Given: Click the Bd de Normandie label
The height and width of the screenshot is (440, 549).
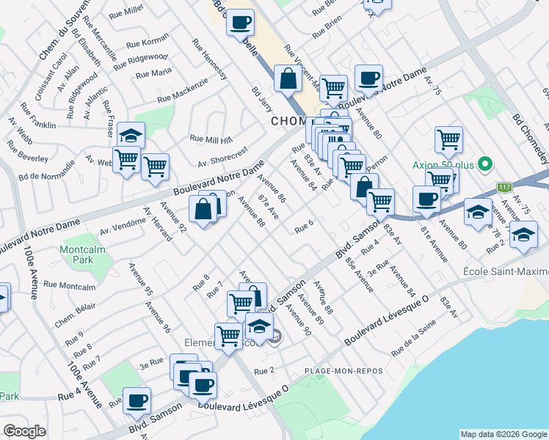Looking at the screenshot, I should point(46,171).
